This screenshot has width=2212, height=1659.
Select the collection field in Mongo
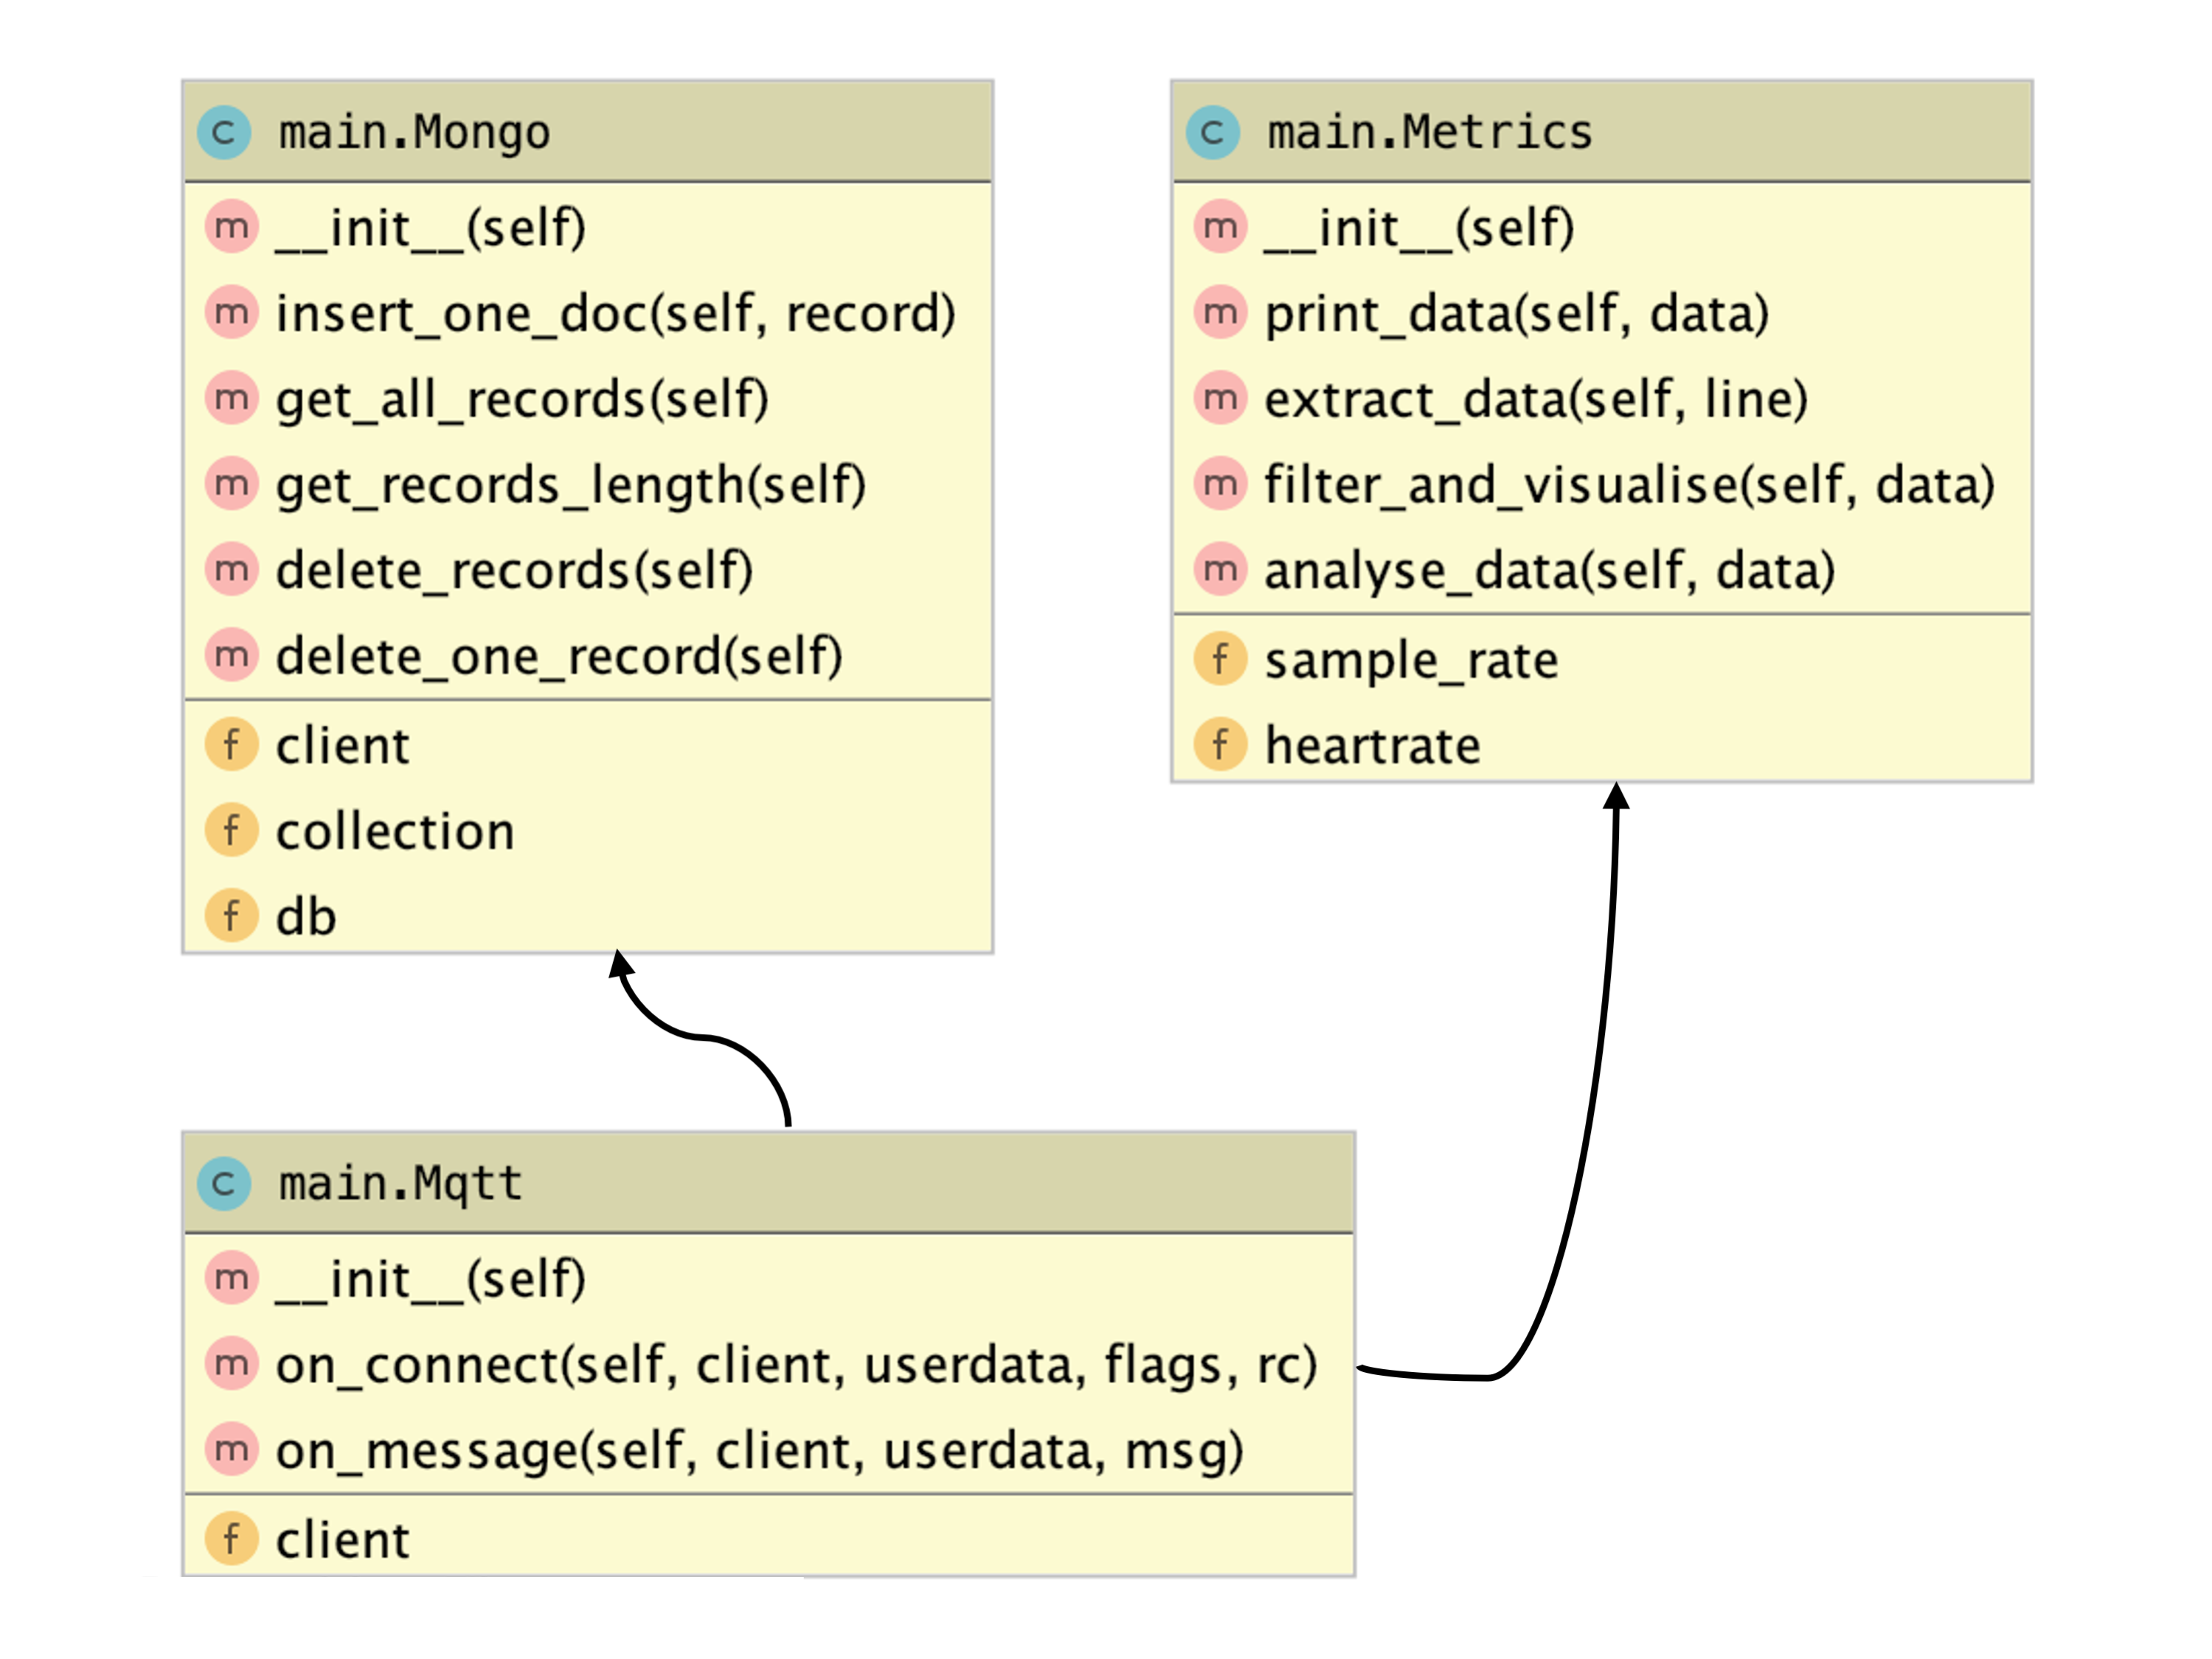pos(395,831)
